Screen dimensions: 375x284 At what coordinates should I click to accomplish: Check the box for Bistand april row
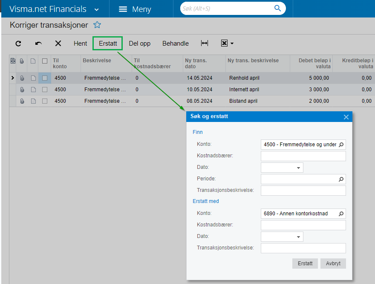coord(45,101)
